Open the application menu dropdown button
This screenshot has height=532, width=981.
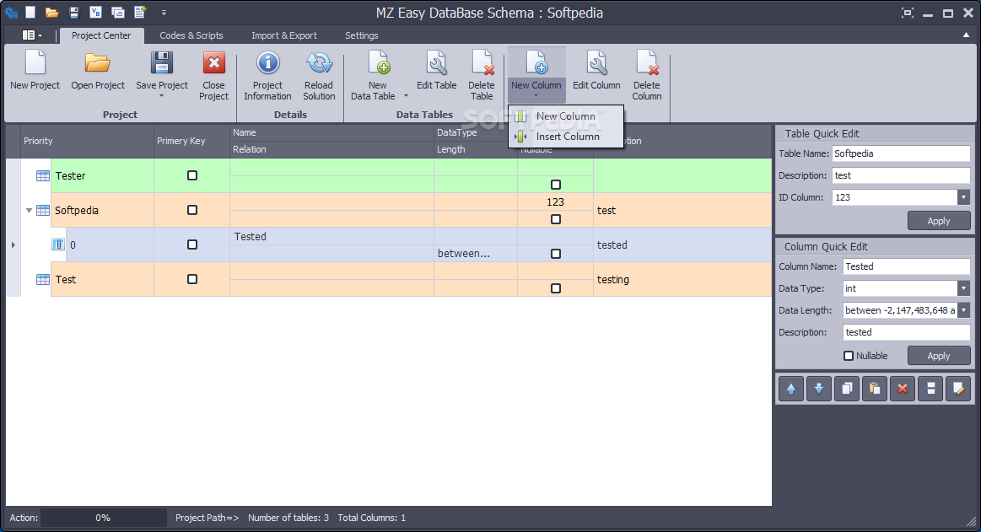(32, 35)
